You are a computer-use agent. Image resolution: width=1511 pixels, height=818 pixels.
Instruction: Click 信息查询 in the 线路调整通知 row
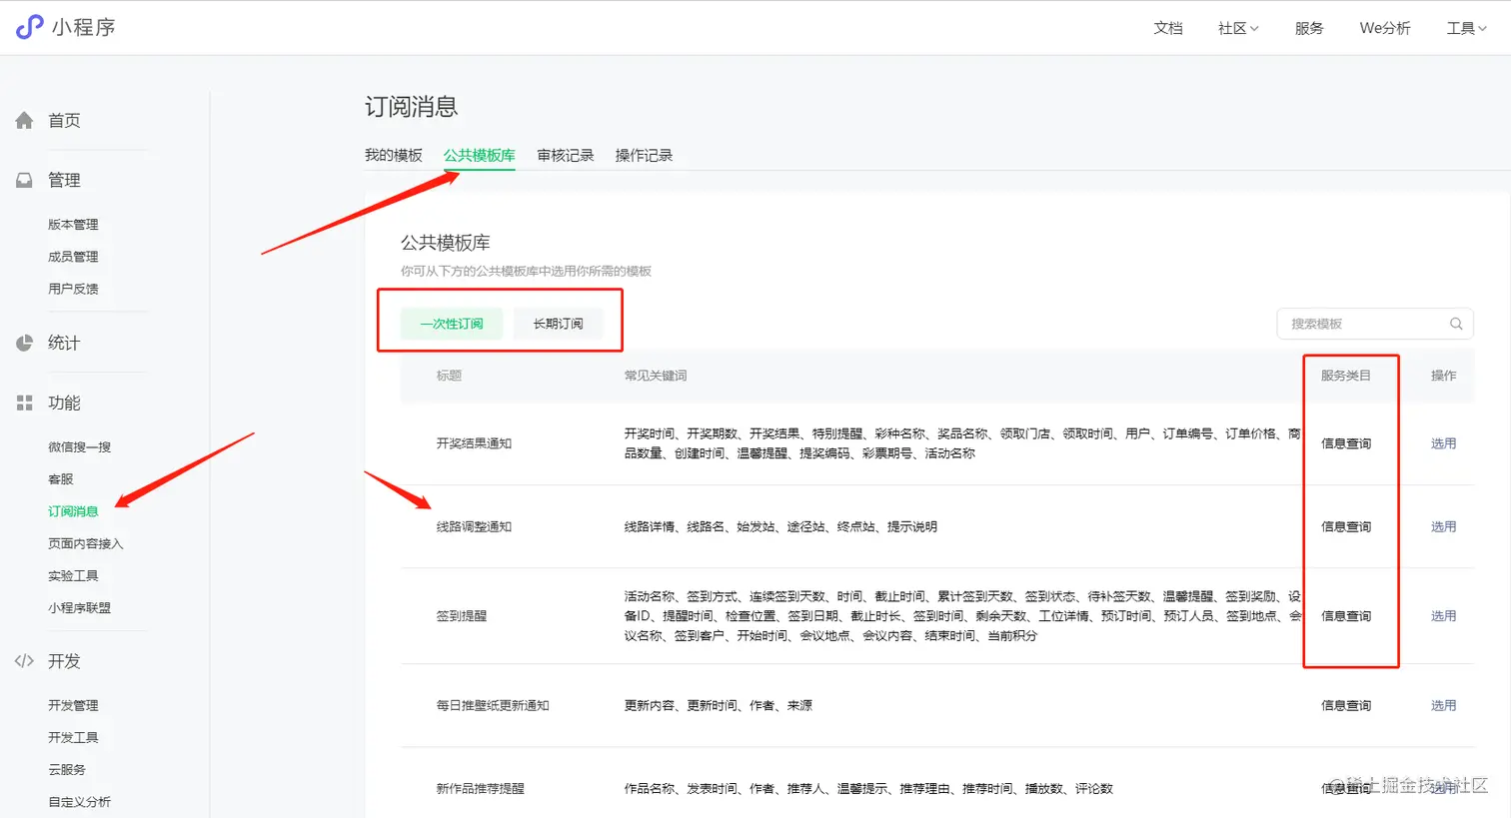pyautogui.click(x=1345, y=526)
